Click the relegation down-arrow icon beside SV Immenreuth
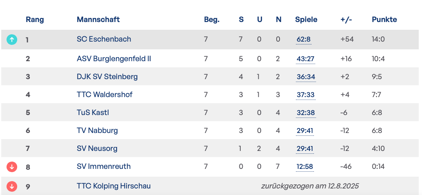422x195 pixels. (12, 166)
